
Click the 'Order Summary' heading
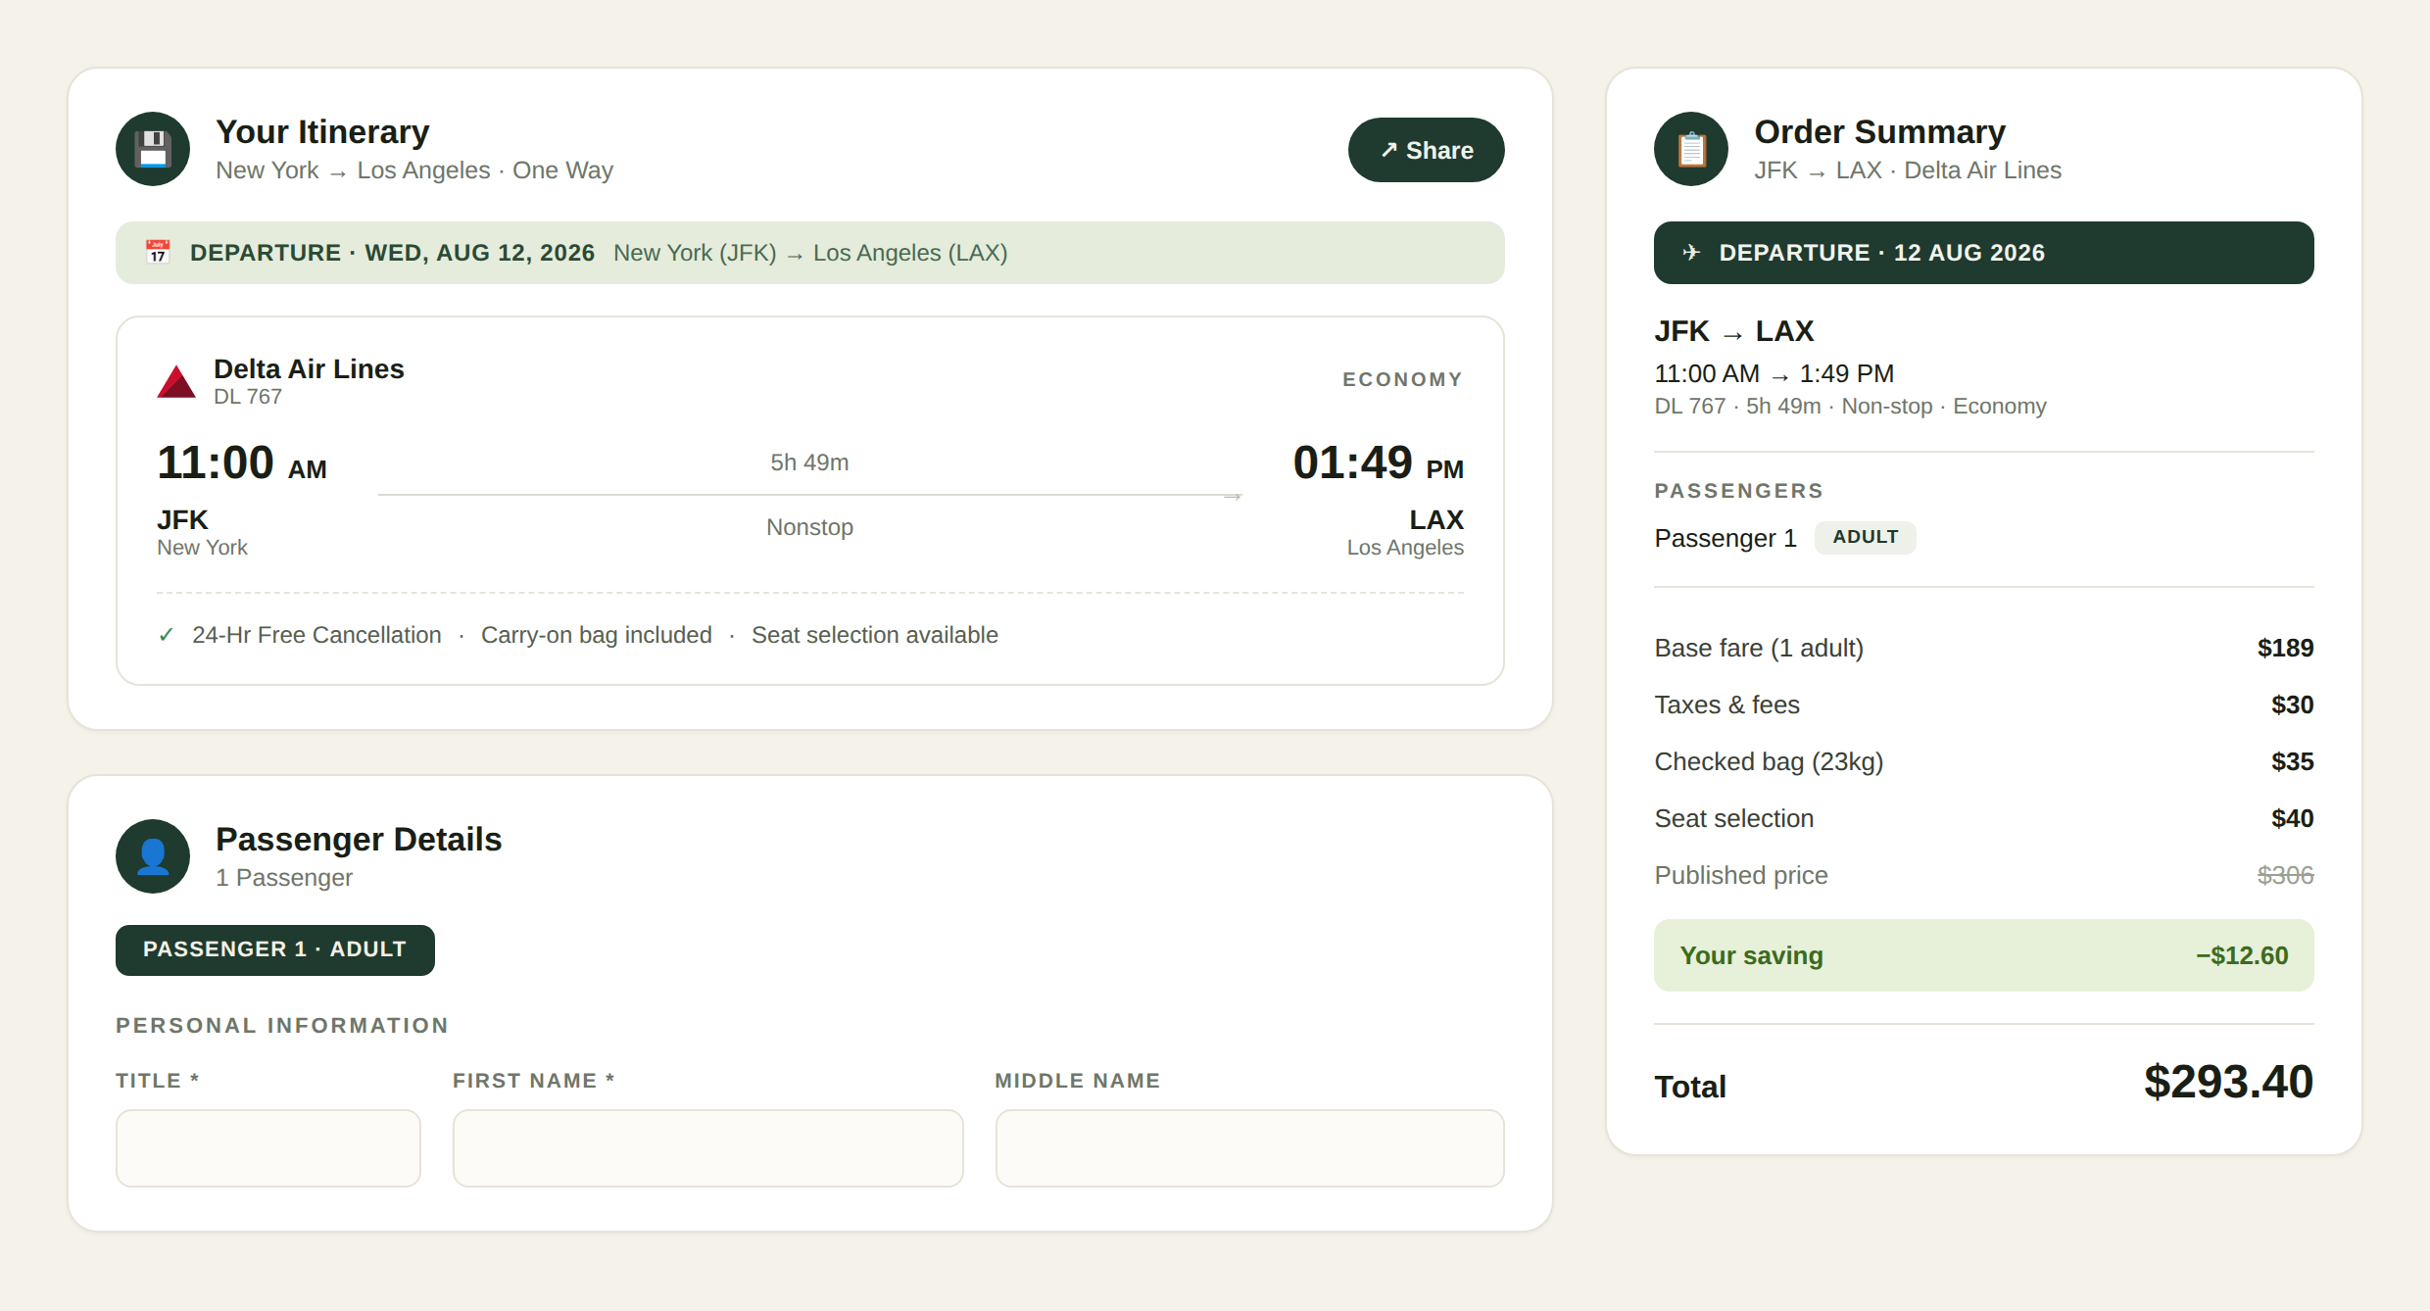click(1879, 131)
